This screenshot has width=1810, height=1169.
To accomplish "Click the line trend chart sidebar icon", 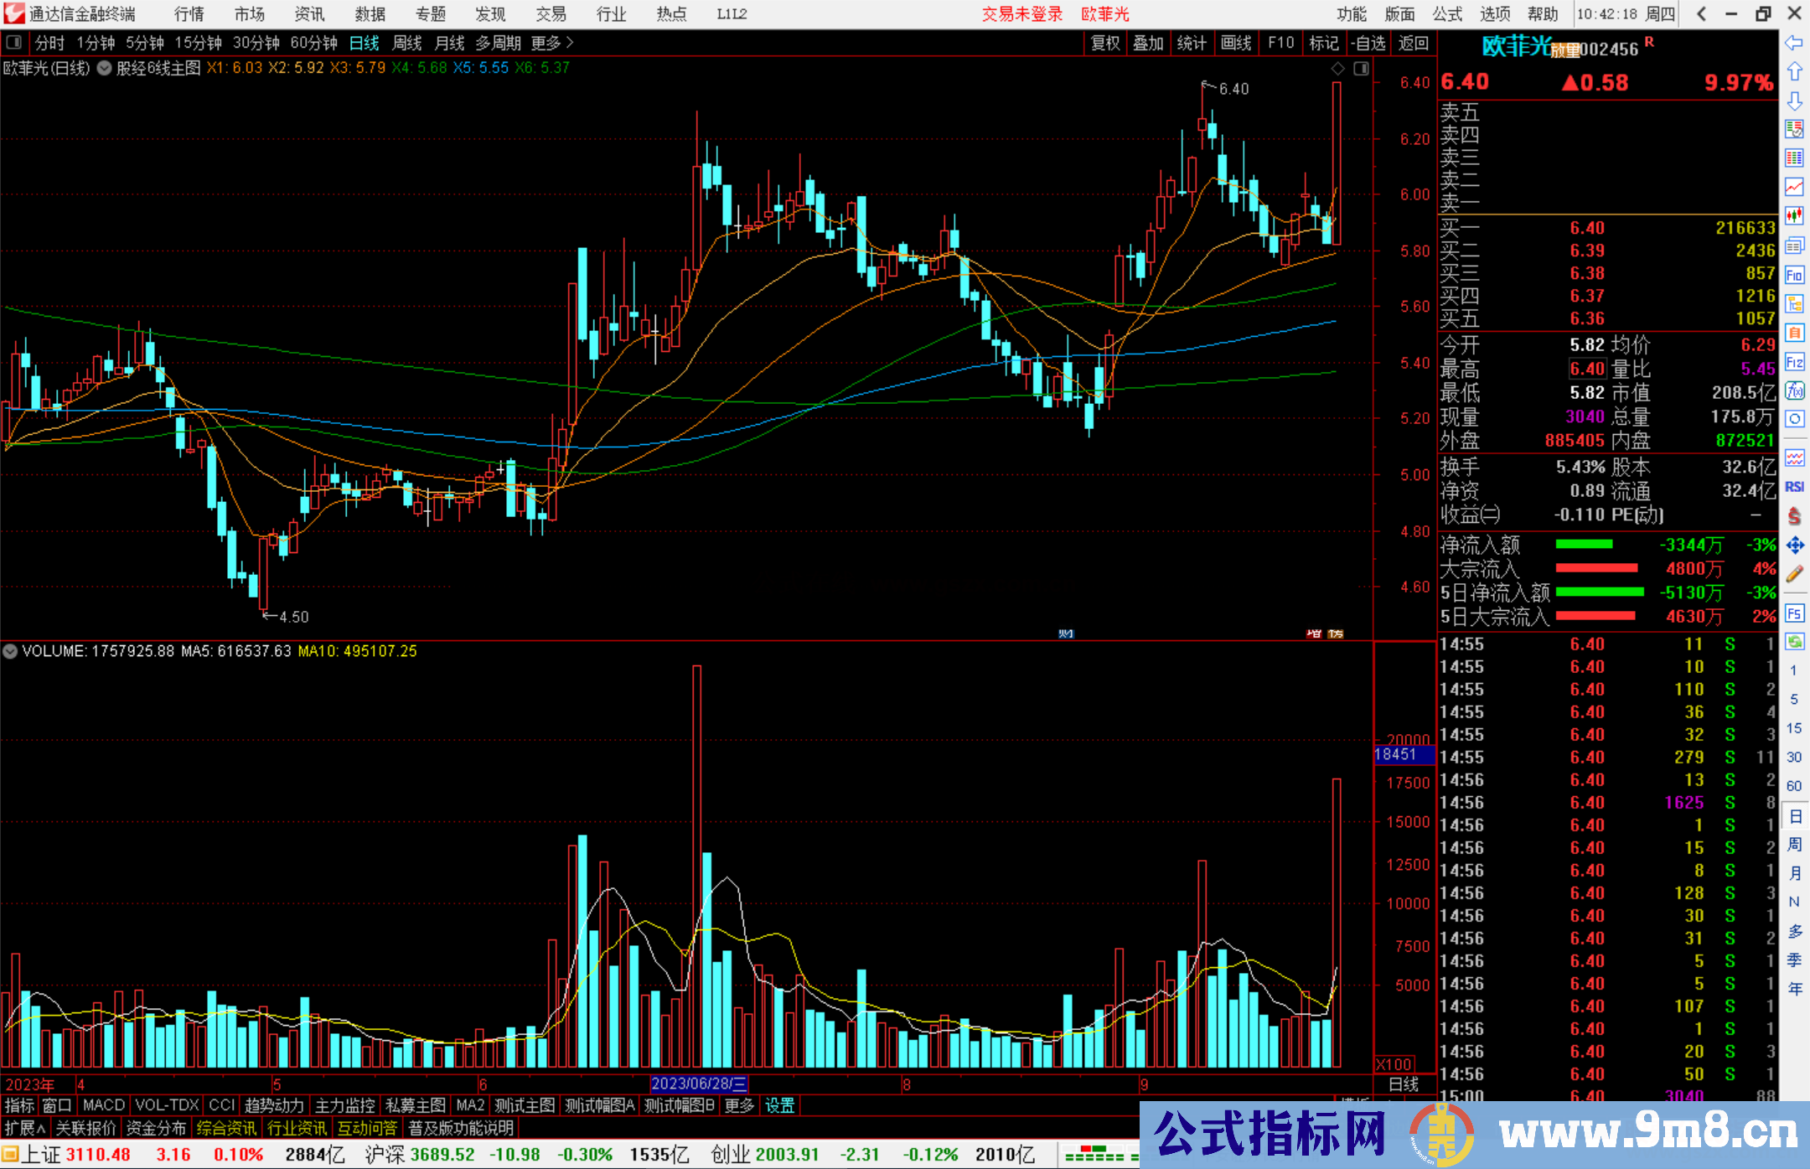I will pyautogui.click(x=1794, y=187).
